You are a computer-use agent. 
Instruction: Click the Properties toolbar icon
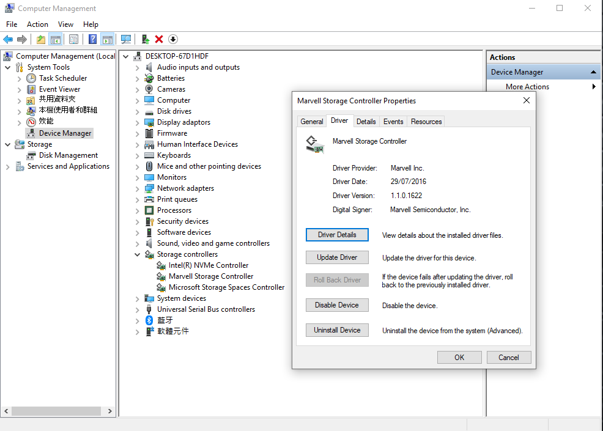73,39
